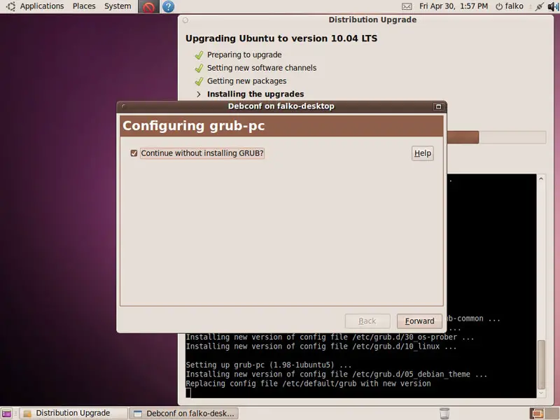Screen dimensions: 560x420
Task: Click terminal line mentioning 05_debian_theme
Action: pyautogui.click(x=337, y=374)
